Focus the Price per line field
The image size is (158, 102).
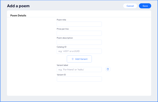tap(79, 33)
